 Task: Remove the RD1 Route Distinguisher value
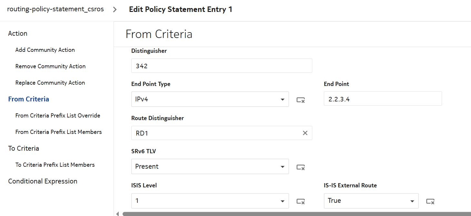(x=305, y=133)
